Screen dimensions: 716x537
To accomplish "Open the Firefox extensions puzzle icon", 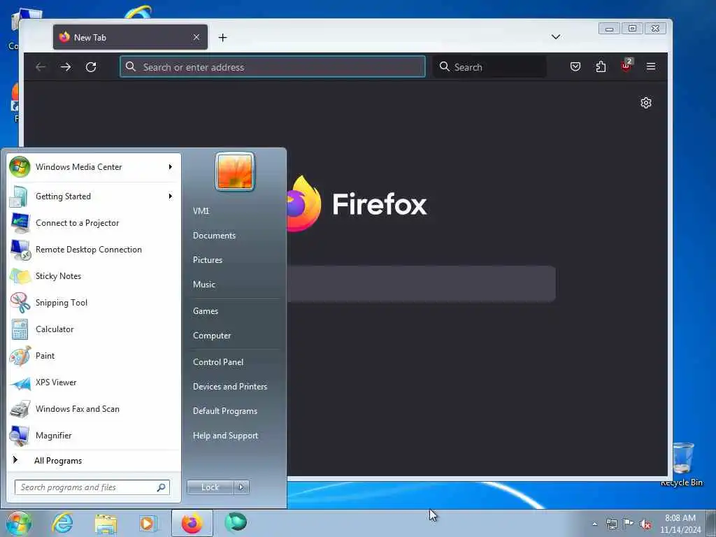I will [601, 66].
